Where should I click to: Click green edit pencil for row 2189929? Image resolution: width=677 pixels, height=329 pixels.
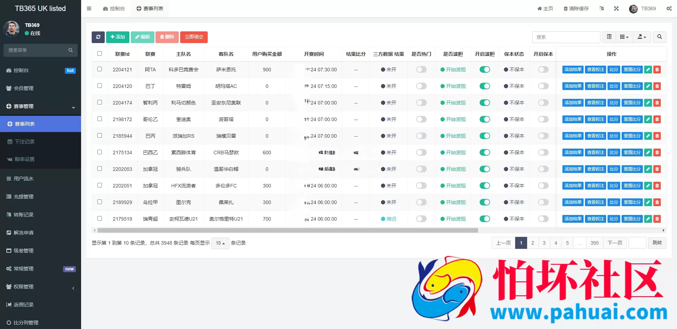pyautogui.click(x=648, y=202)
